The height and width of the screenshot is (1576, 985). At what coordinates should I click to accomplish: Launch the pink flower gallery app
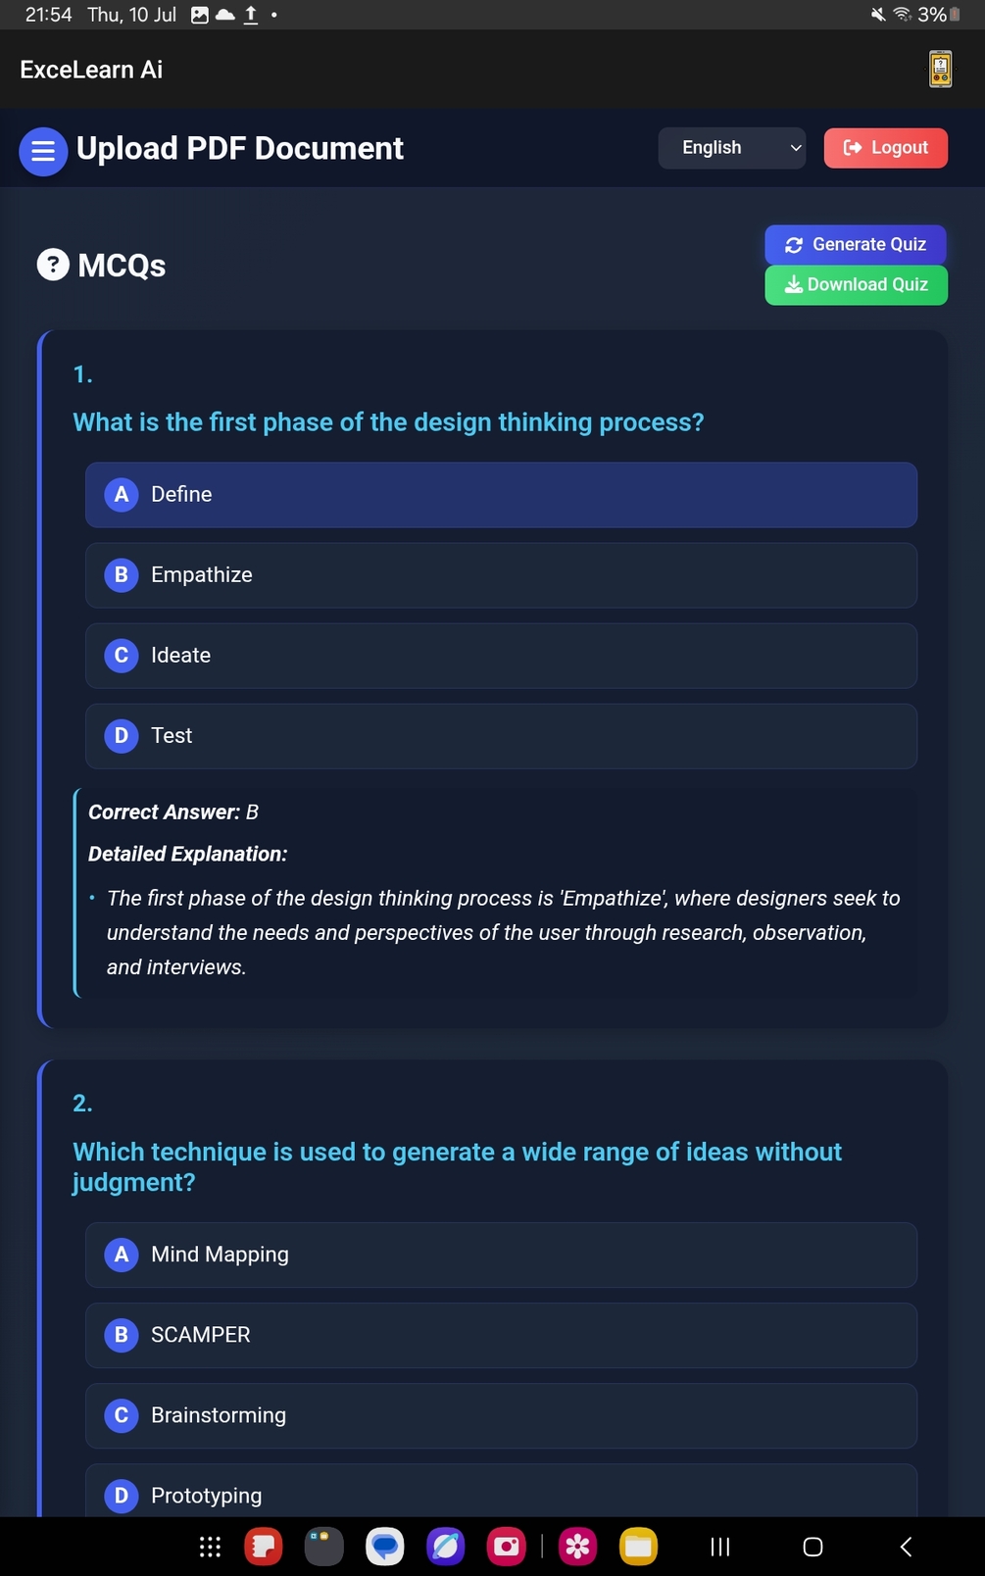click(577, 1547)
